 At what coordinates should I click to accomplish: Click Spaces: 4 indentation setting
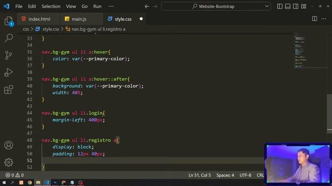225,175
